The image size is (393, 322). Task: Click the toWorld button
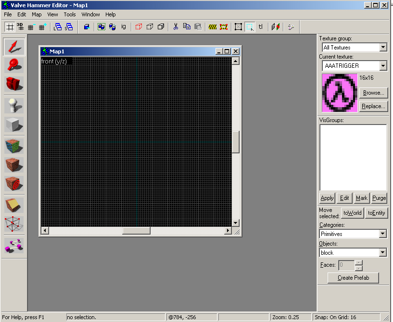pos(353,213)
